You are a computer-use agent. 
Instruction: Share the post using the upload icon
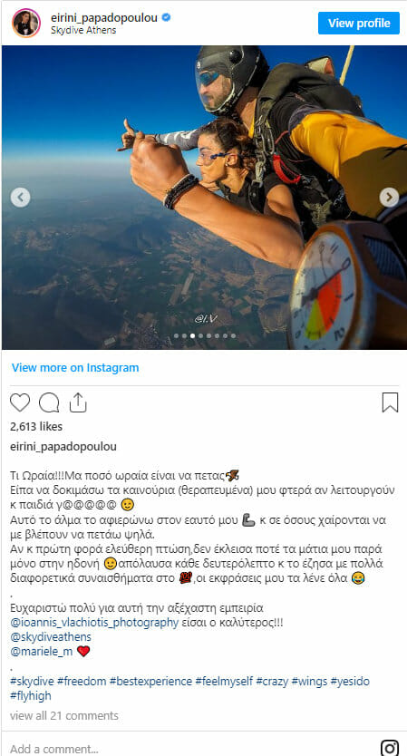[x=78, y=402]
